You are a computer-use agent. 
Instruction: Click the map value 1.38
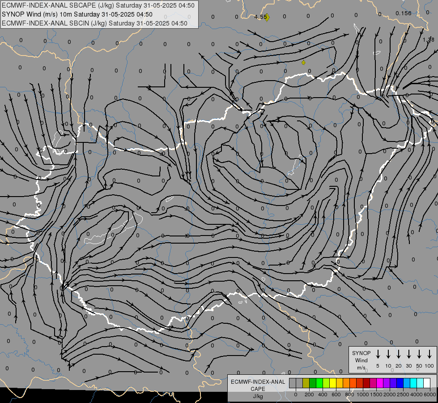click(429, 40)
